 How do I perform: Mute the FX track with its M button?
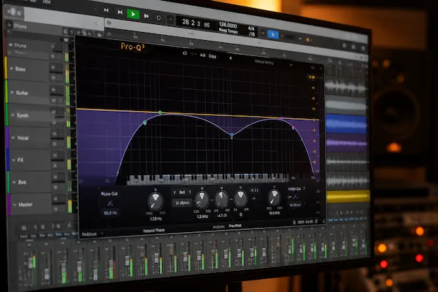click(x=55, y=155)
